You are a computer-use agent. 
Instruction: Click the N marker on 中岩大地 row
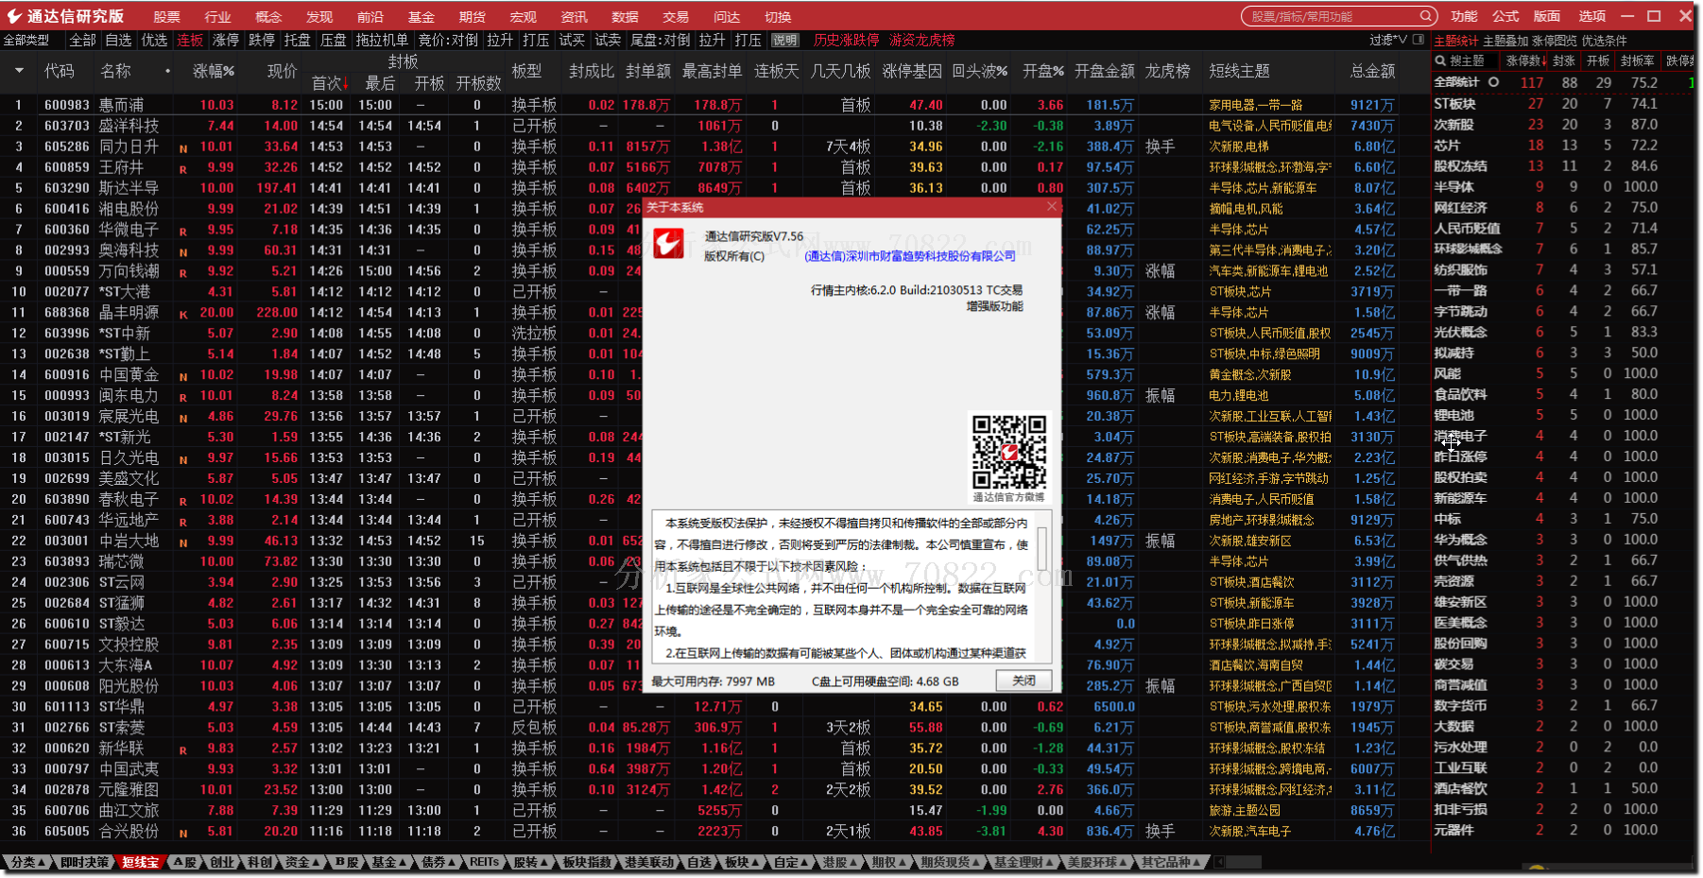click(x=183, y=543)
